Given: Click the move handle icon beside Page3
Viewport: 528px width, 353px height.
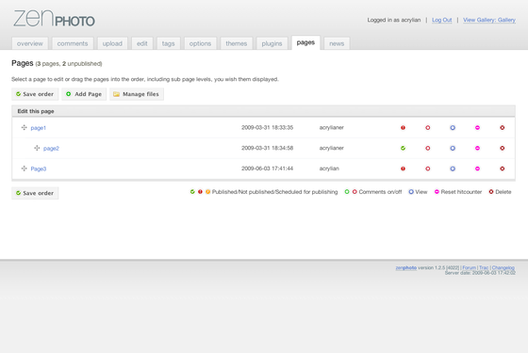Looking at the screenshot, I should pyautogui.click(x=24, y=168).
